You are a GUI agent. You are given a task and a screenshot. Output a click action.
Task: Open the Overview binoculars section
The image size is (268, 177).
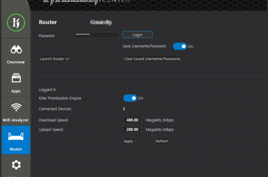click(15, 54)
